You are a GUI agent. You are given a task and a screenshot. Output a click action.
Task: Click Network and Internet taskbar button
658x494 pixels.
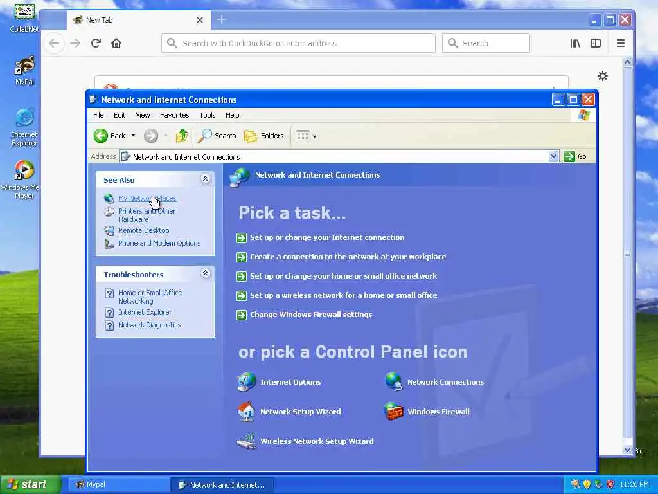coord(222,485)
